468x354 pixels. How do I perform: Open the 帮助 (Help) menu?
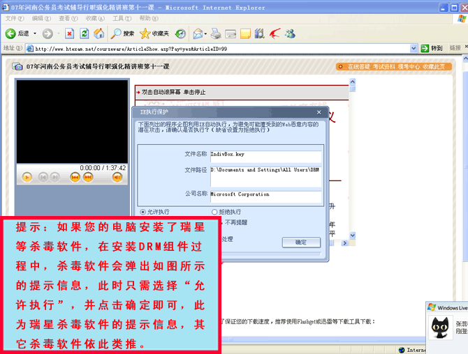click(149, 18)
